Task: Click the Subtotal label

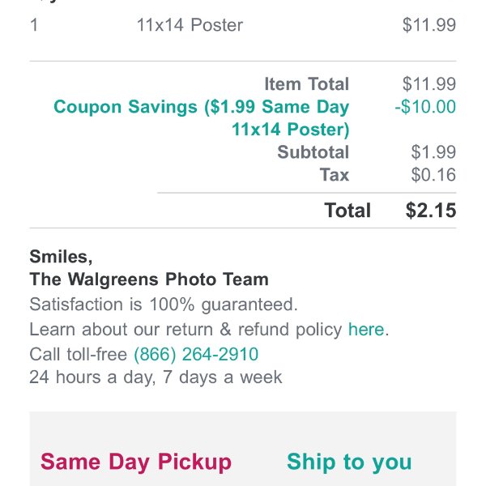Action: 313,152
